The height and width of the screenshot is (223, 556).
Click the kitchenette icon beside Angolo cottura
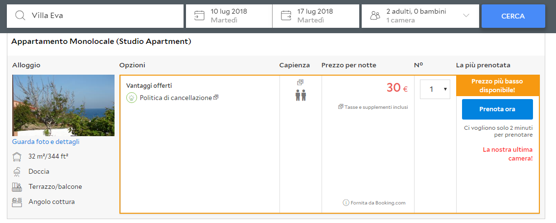pyautogui.click(x=17, y=202)
